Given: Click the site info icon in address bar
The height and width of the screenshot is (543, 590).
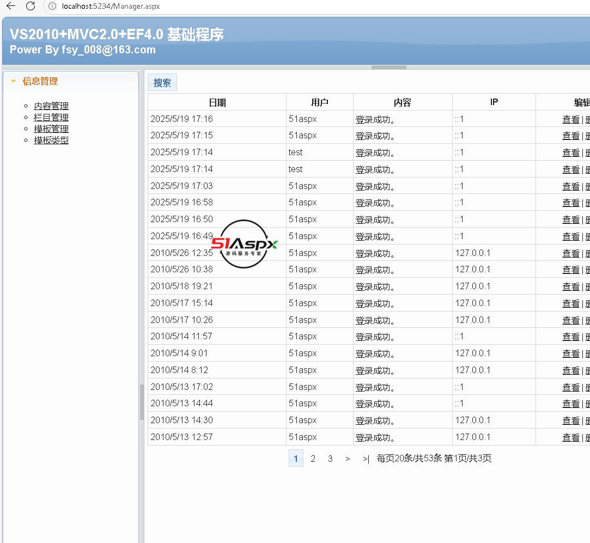Looking at the screenshot, I should 52,6.
